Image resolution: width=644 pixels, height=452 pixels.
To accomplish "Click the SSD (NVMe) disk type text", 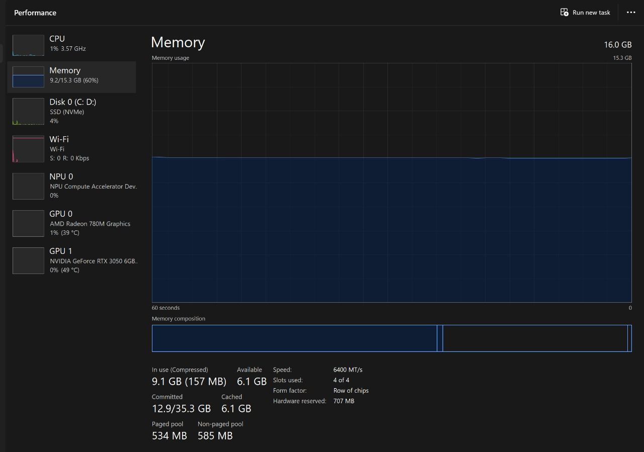I will pyautogui.click(x=67, y=112).
